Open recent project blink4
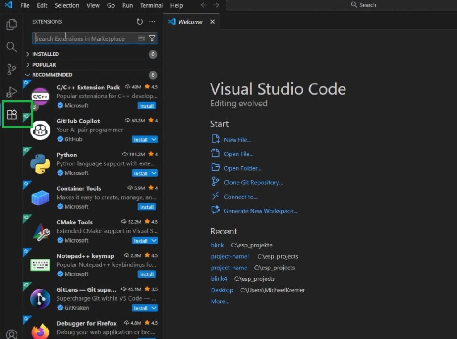The image size is (457, 339). (x=219, y=279)
